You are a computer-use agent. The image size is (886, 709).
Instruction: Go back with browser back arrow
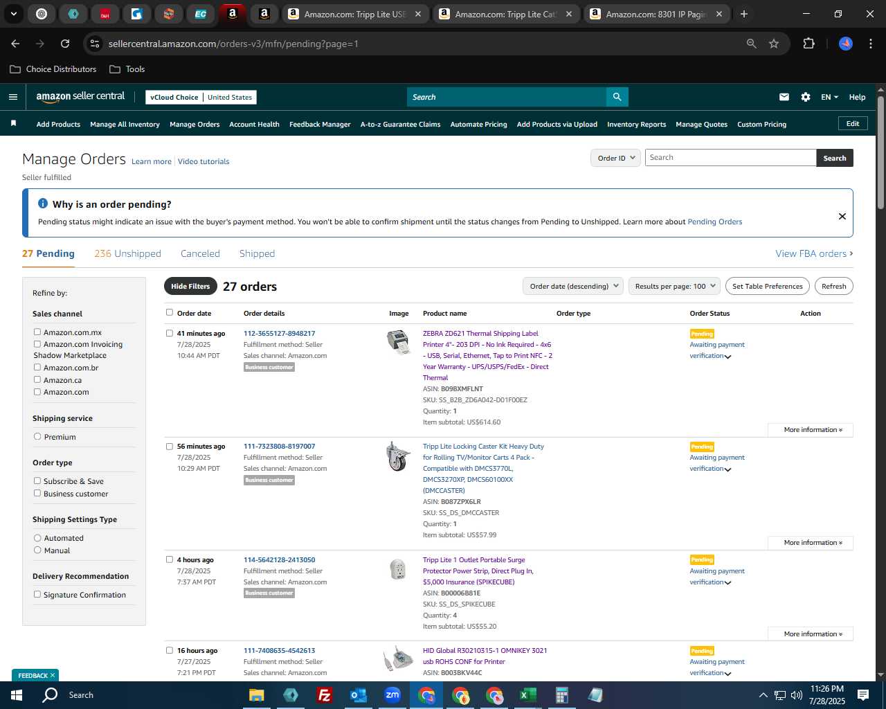click(15, 44)
